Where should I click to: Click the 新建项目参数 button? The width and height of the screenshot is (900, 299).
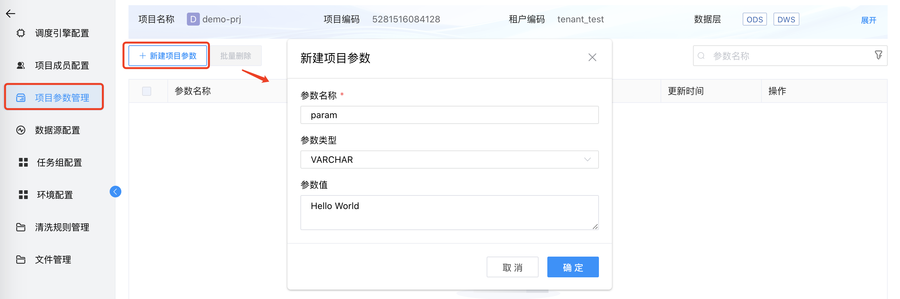pyautogui.click(x=167, y=55)
